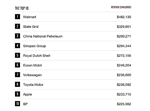Open Royal Dutch Shell listing
150x111 pixels.
36,56
